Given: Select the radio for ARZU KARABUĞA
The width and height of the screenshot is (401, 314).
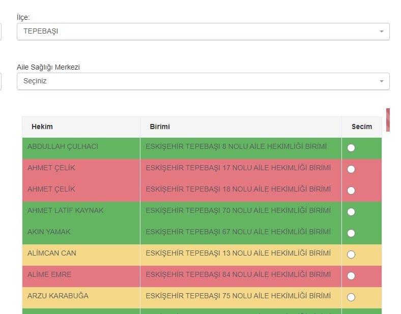Looking at the screenshot, I should coord(351,297).
